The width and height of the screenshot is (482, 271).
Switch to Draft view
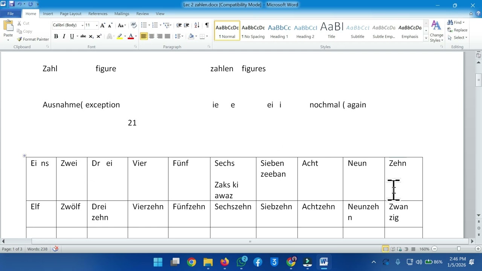click(413, 249)
